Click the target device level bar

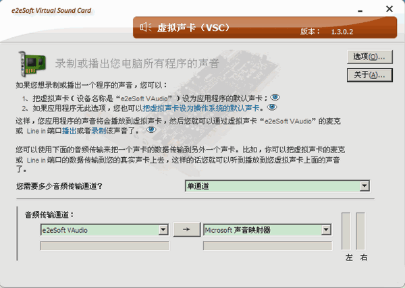click(267, 246)
